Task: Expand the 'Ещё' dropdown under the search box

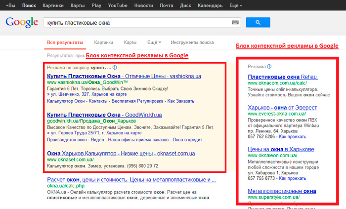Action: tap(154, 42)
